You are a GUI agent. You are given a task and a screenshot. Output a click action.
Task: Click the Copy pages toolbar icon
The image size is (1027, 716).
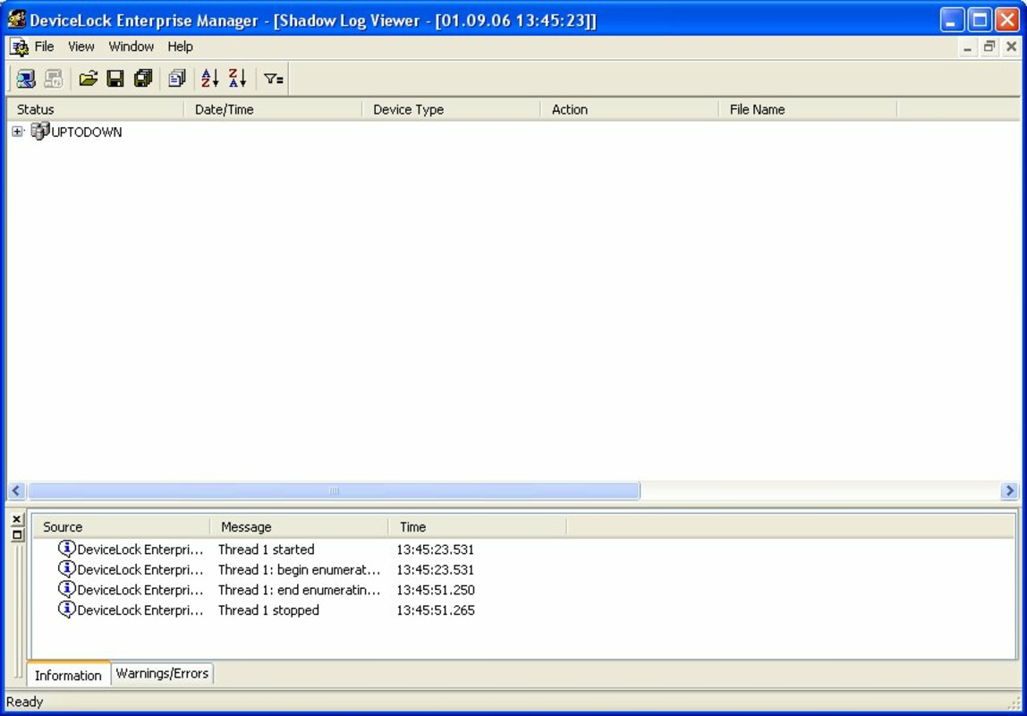[176, 78]
